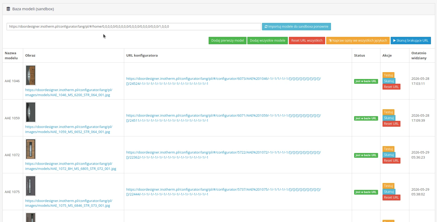Click the Jest w bazie URL badge for AAE 1075

pos(366,192)
